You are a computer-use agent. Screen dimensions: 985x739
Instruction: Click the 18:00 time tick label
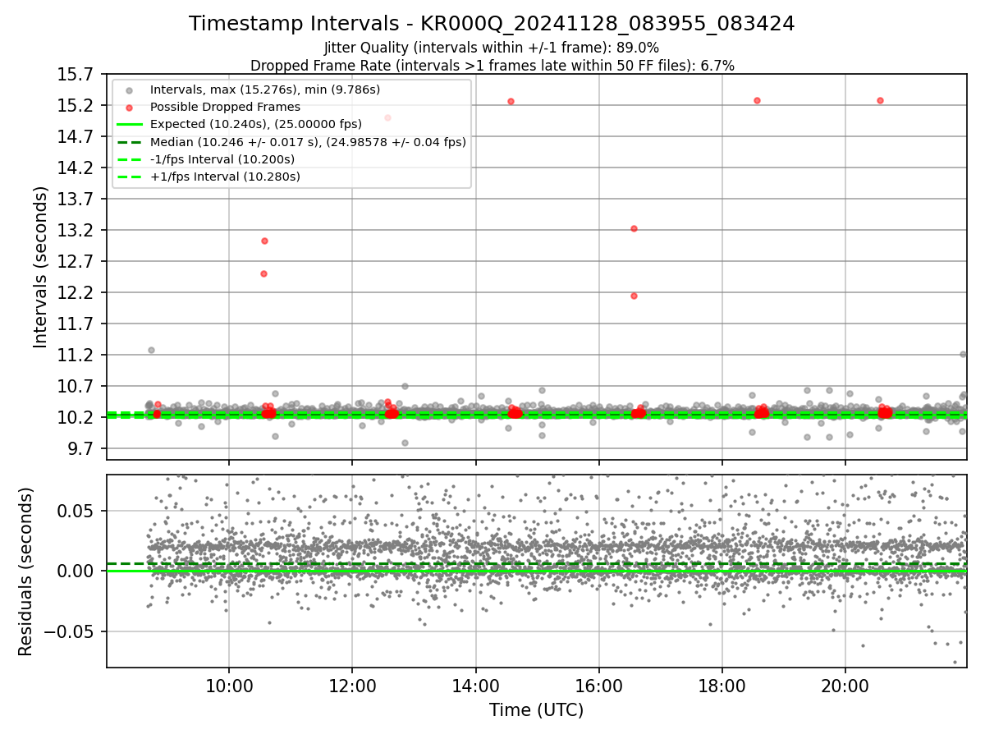(722, 686)
